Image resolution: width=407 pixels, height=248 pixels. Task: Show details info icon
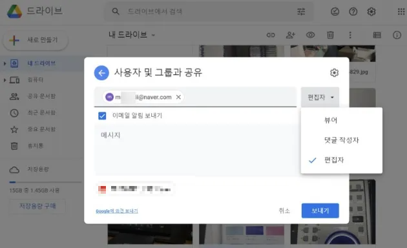397,35
